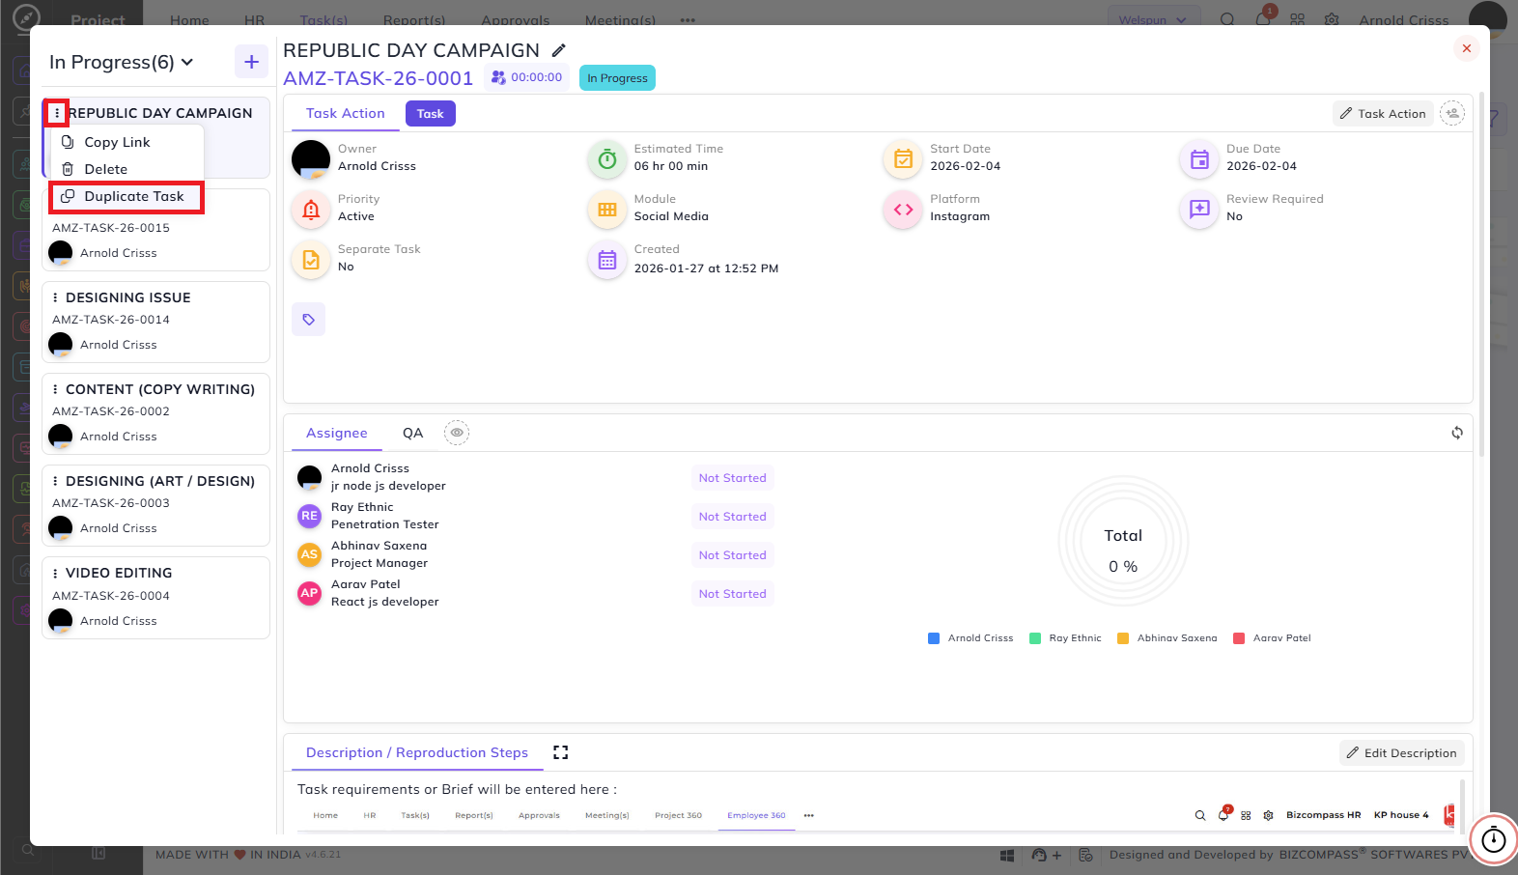Screen dimensions: 1518x875
Task: Open the tag label icon
Action: point(309,320)
